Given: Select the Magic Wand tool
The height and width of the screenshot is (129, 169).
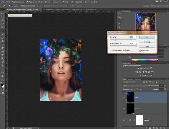Looking at the screenshot, I should click(2, 24).
